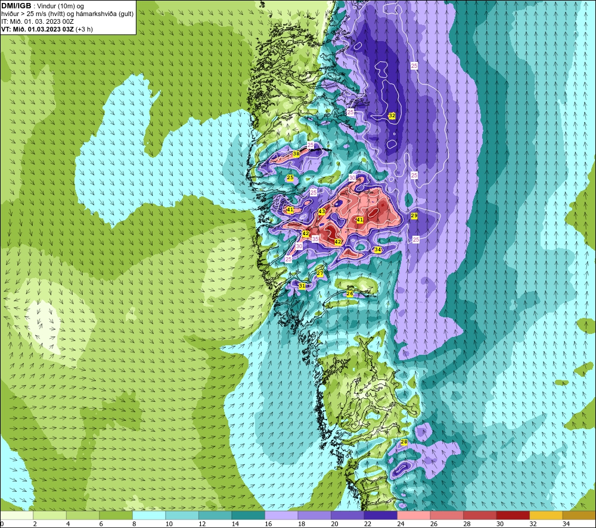Click the legend swatch between 4 and 6

click(83, 515)
